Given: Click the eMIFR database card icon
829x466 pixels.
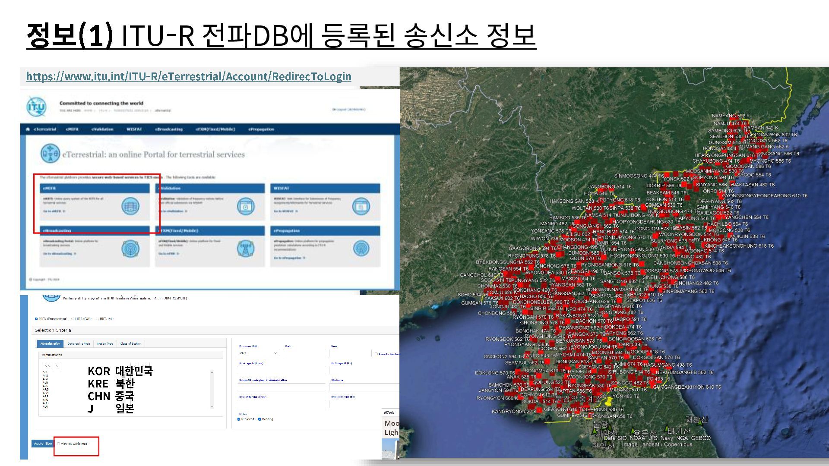Looking at the screenshot, I should pos(130,207).
